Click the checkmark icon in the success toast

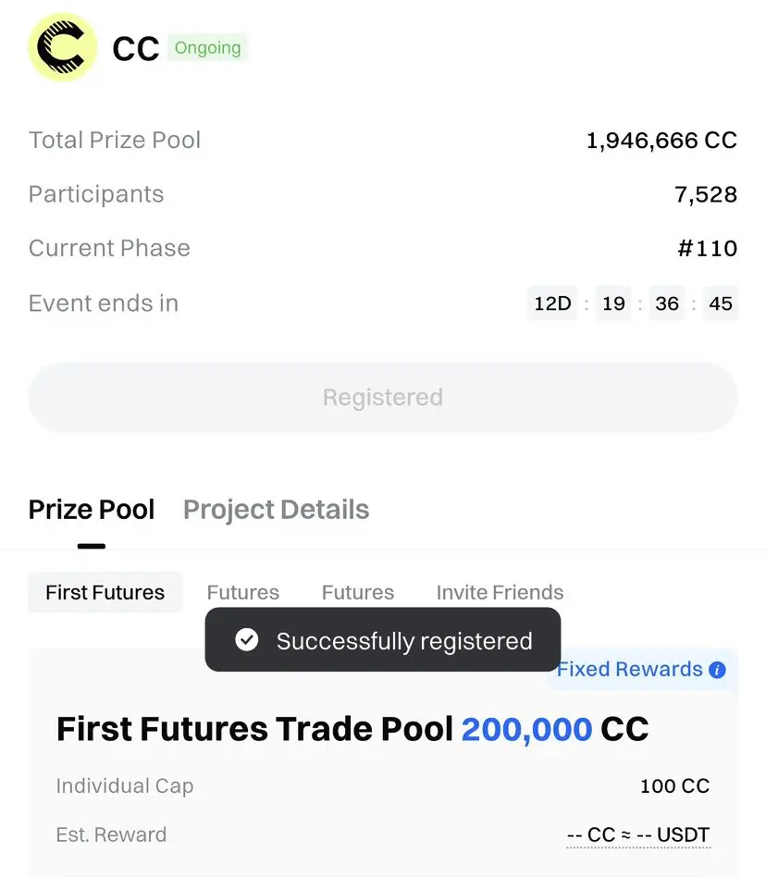click(x=247, y=640)
